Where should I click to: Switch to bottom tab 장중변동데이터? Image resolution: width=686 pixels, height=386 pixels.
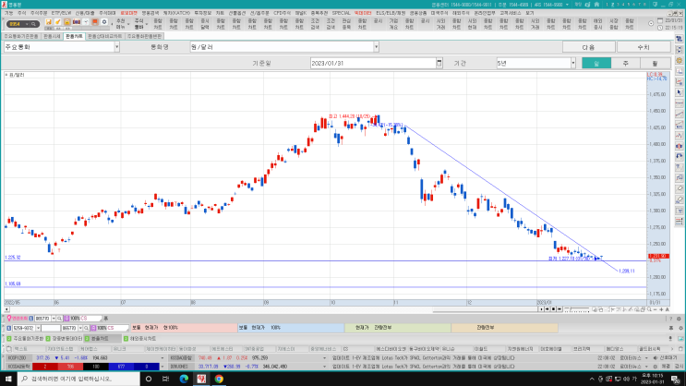tap(65, 339)
